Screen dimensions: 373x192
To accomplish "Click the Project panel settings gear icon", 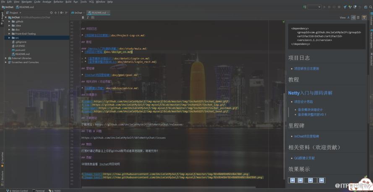I will (61, 13).
